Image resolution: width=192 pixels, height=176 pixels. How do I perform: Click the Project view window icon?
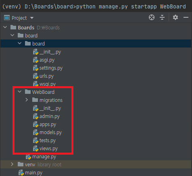(7, 18)
